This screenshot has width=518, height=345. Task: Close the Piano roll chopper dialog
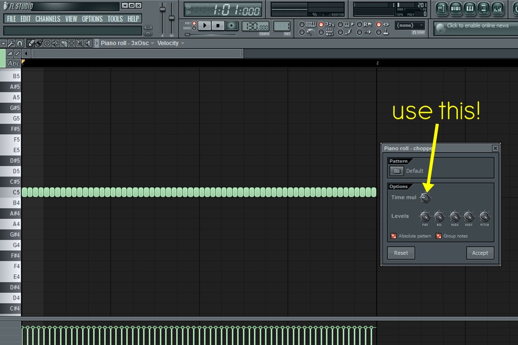click(x=495, y=148)
